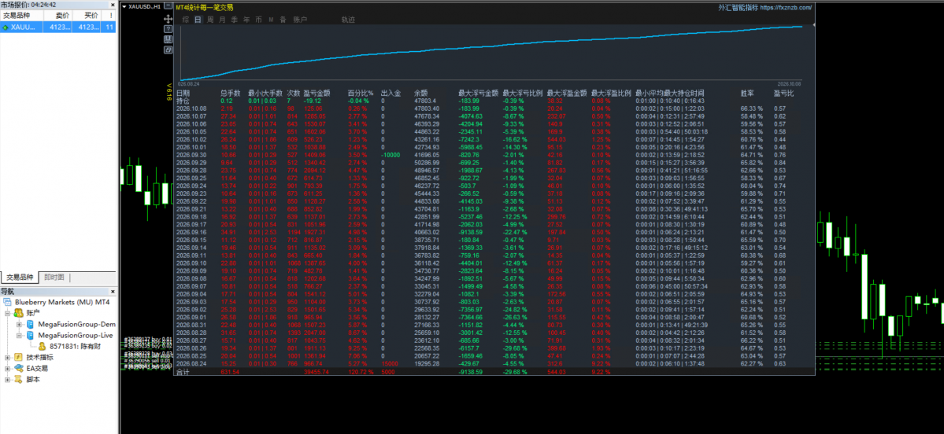Click the 余额 balance column header
The image size is (944, 434).
[421, 94]
